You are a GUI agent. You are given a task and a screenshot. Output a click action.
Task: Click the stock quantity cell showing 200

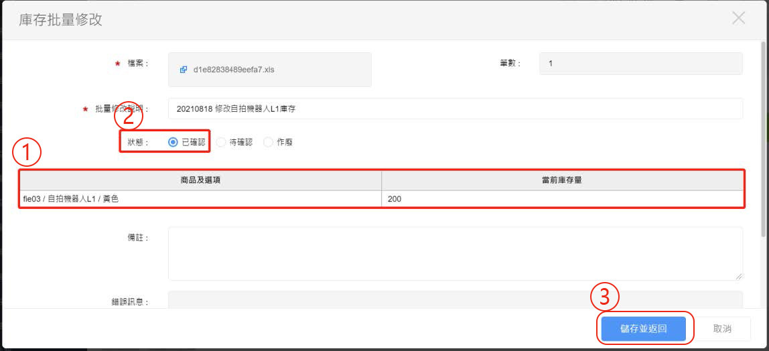pyautogui.click(x=562, y=199)
